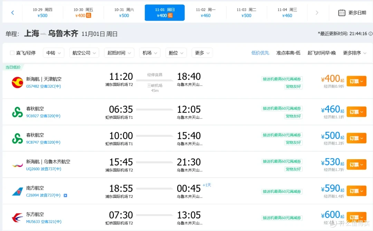Expand the 更多排序 sorting dropdown
373x231 pixels.
point(354,53)
